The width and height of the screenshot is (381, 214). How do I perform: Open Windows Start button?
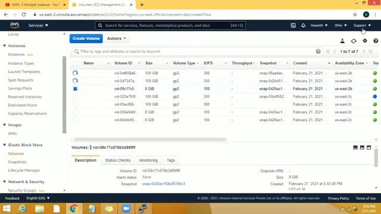pos(7,209)
